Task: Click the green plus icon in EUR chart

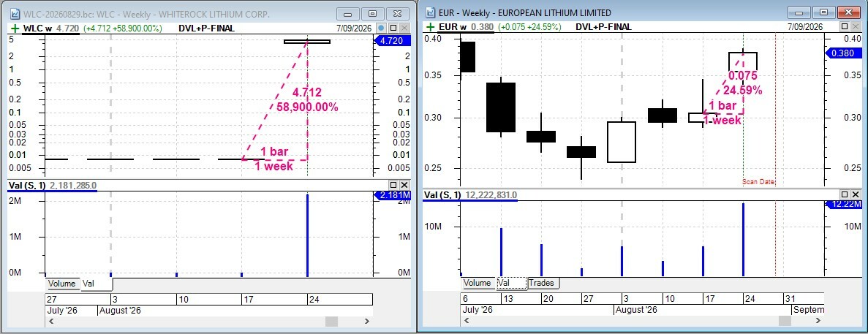Action: coord(430,27)
